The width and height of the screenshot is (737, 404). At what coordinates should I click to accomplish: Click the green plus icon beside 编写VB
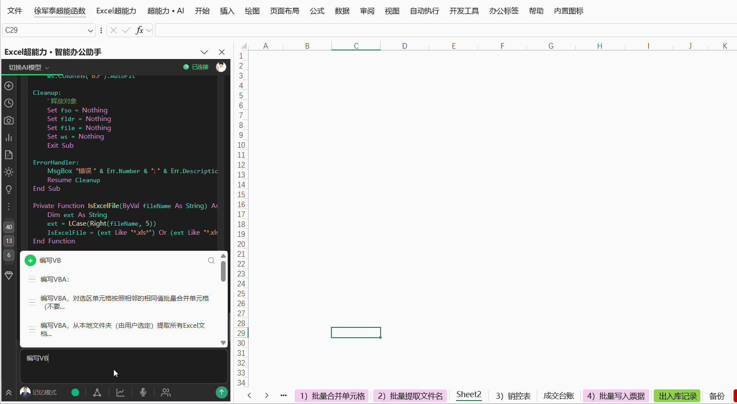pos(30,261)
